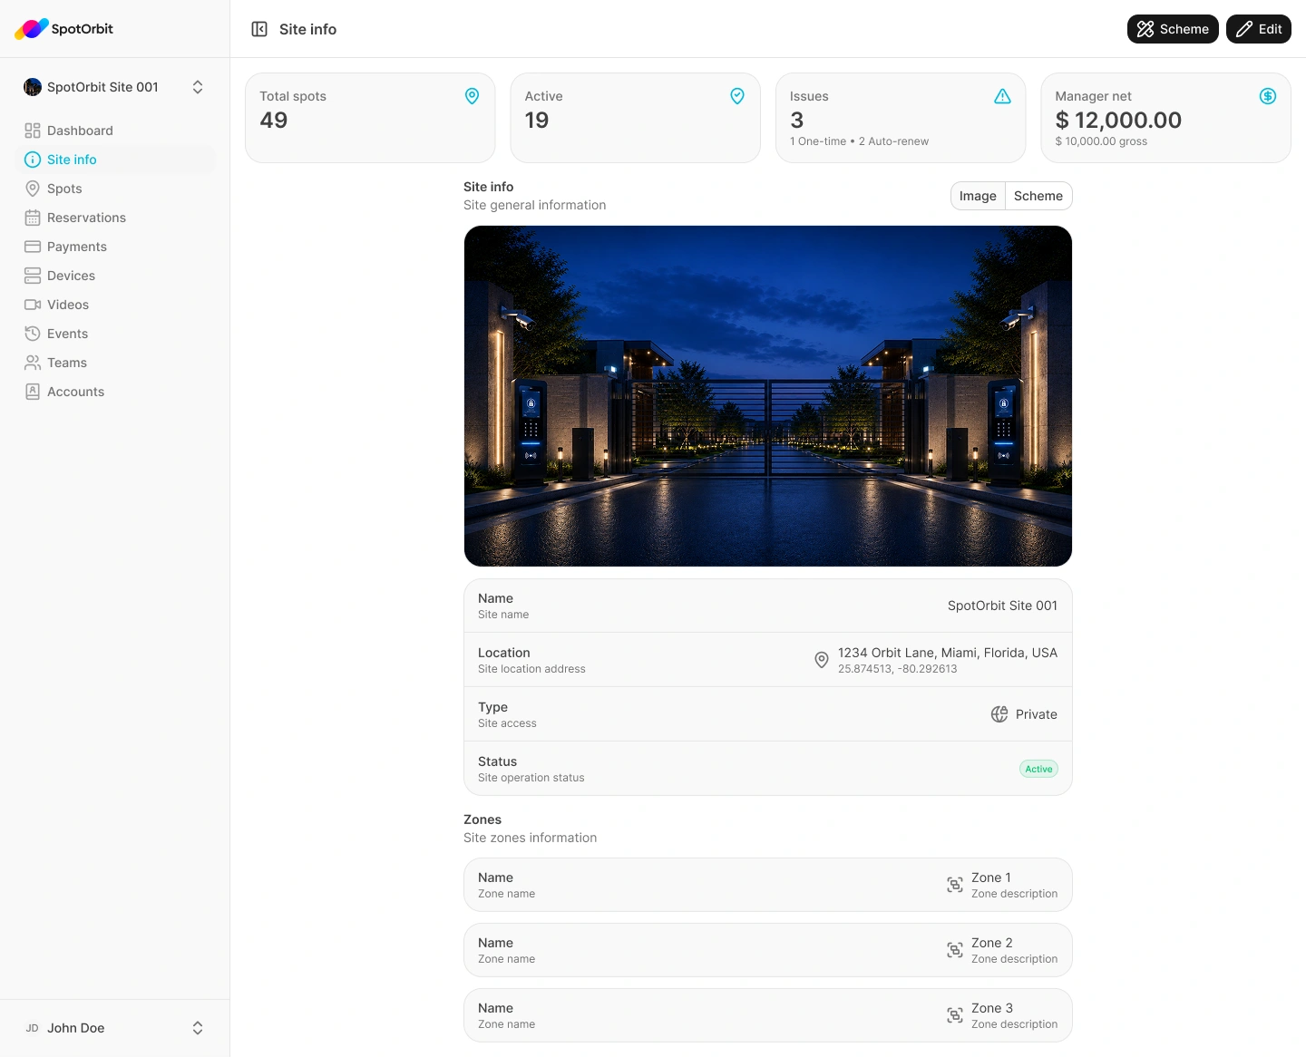The image size is (1306, 1057).
Task: Click 'Site zones information' subtitle
Action: pos(531,838)
